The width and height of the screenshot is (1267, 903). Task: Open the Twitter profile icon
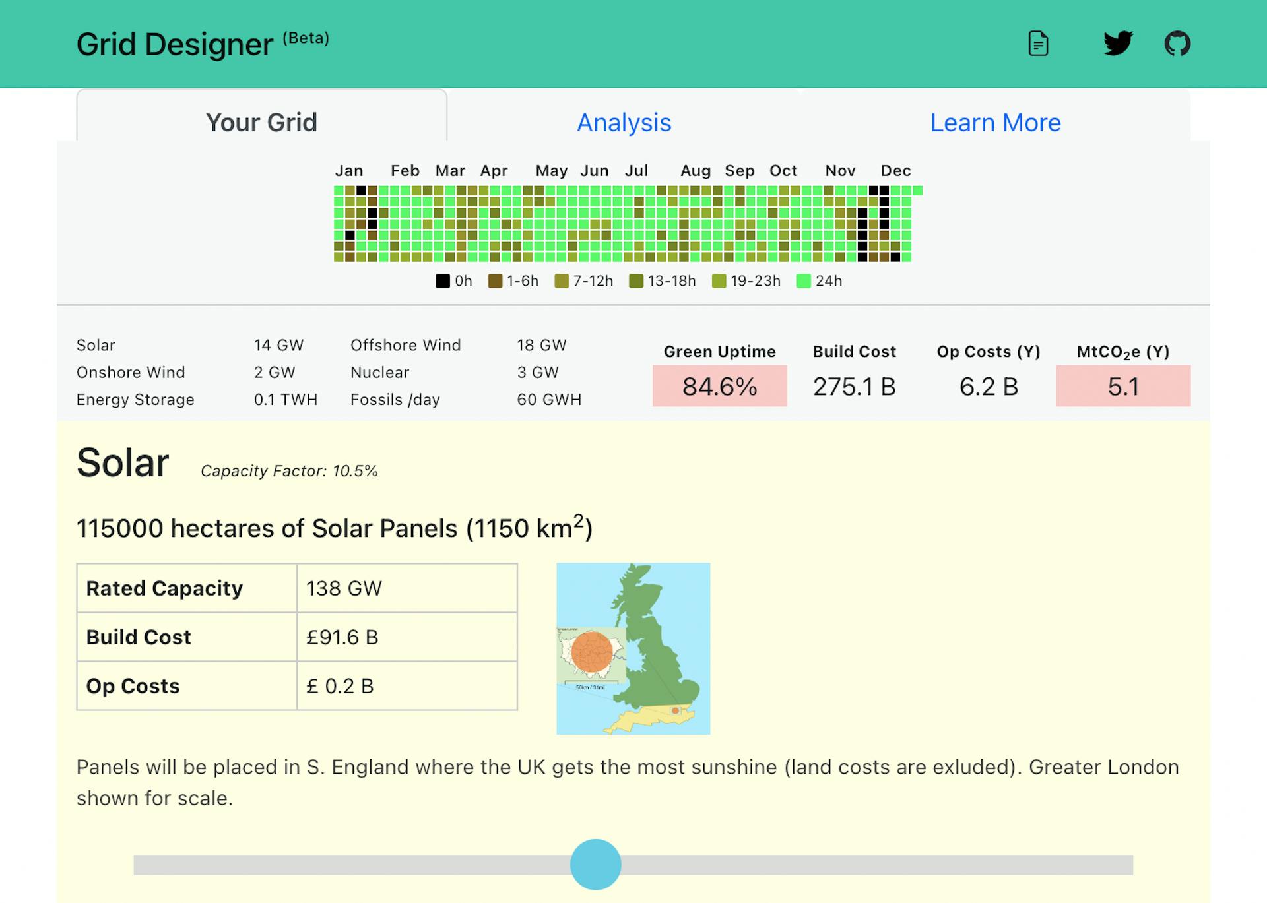click(1117, 44)
